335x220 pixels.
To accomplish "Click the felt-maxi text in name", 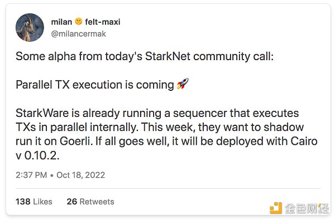I will point(103,22).
